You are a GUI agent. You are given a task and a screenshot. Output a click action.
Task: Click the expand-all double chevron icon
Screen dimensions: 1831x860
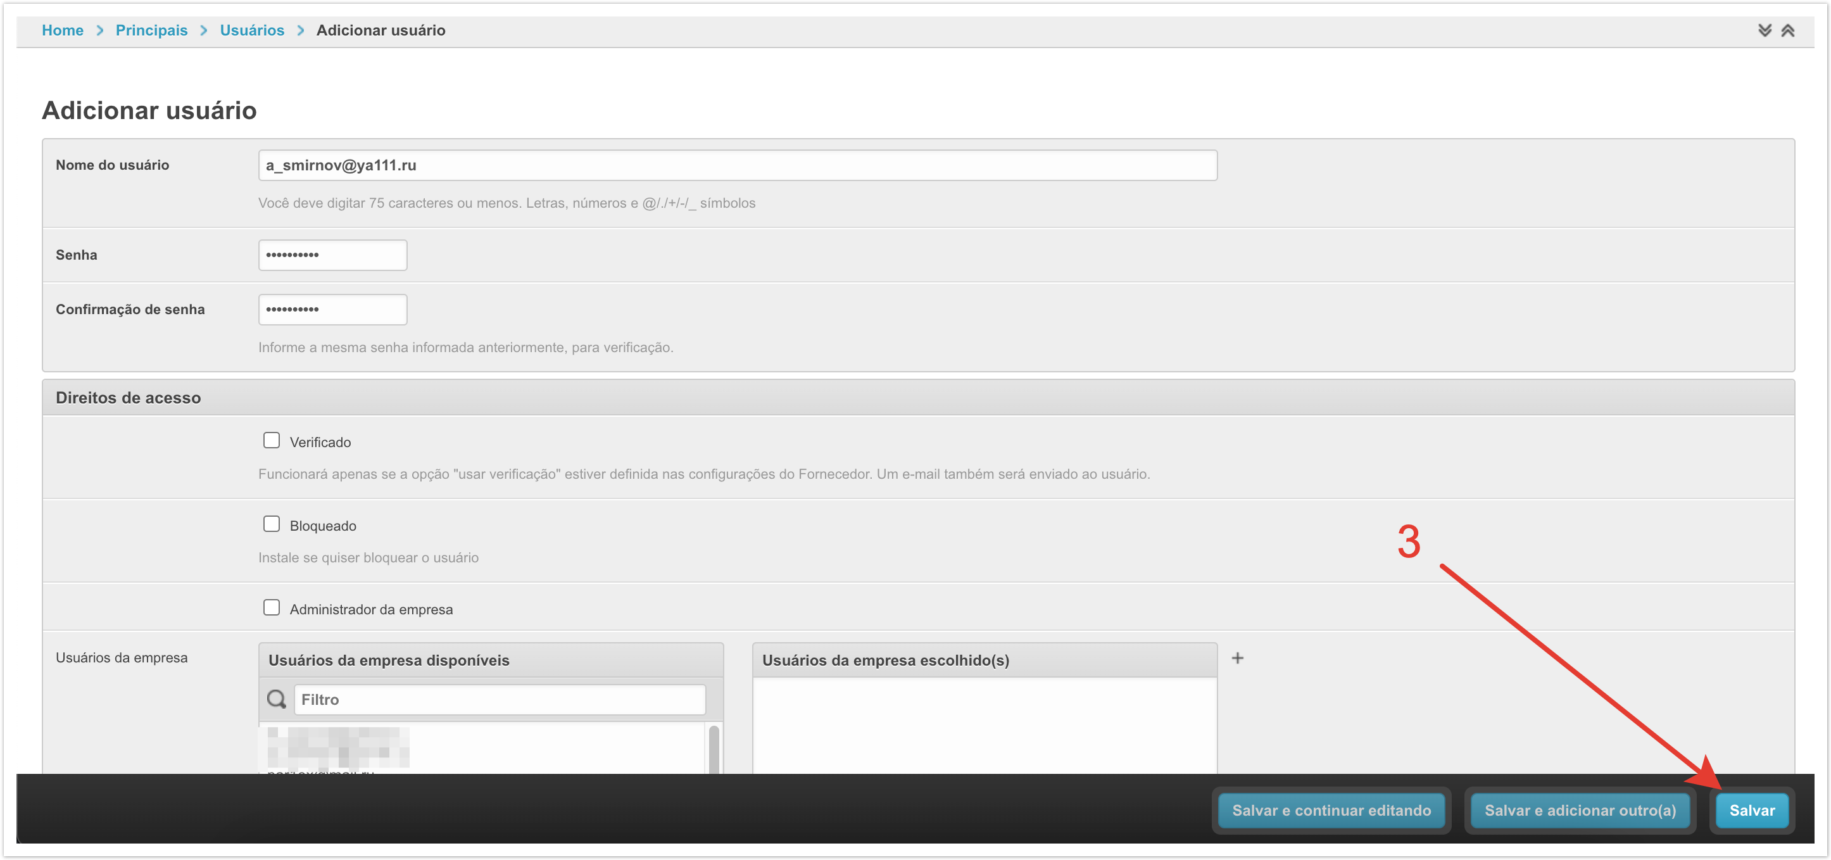pyautogui.click(x=1764, y=30)
